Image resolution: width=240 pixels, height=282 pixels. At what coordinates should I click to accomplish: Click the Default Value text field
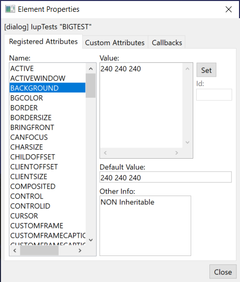tap(166, 177)
